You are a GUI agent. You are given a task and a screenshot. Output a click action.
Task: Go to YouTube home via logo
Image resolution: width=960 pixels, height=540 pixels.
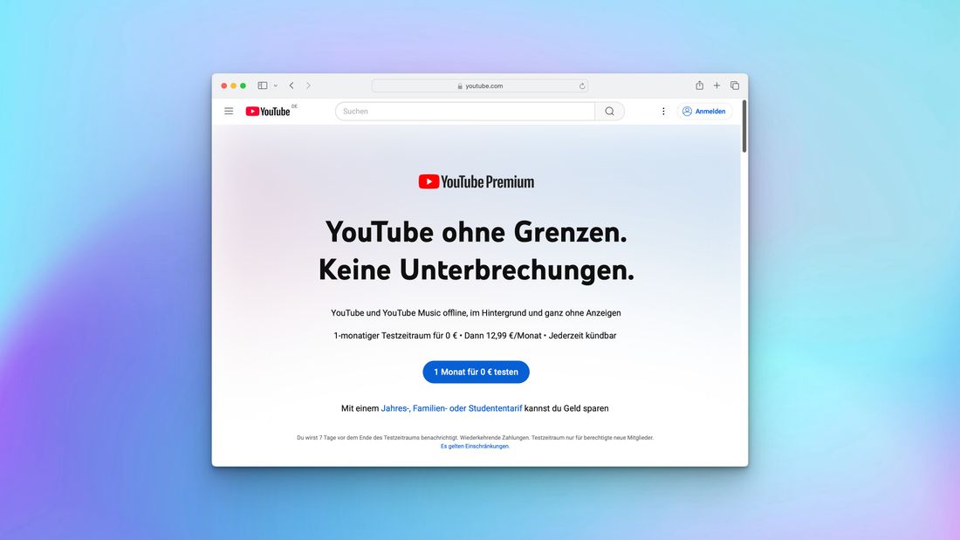269,112
